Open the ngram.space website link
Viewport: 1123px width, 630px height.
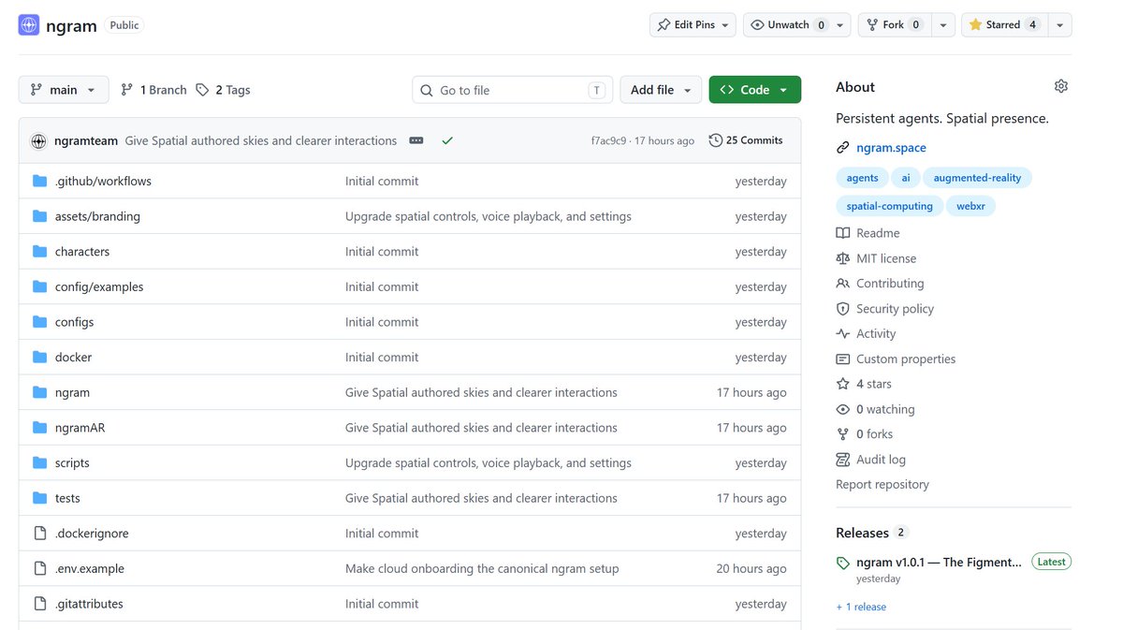[891, 148]
